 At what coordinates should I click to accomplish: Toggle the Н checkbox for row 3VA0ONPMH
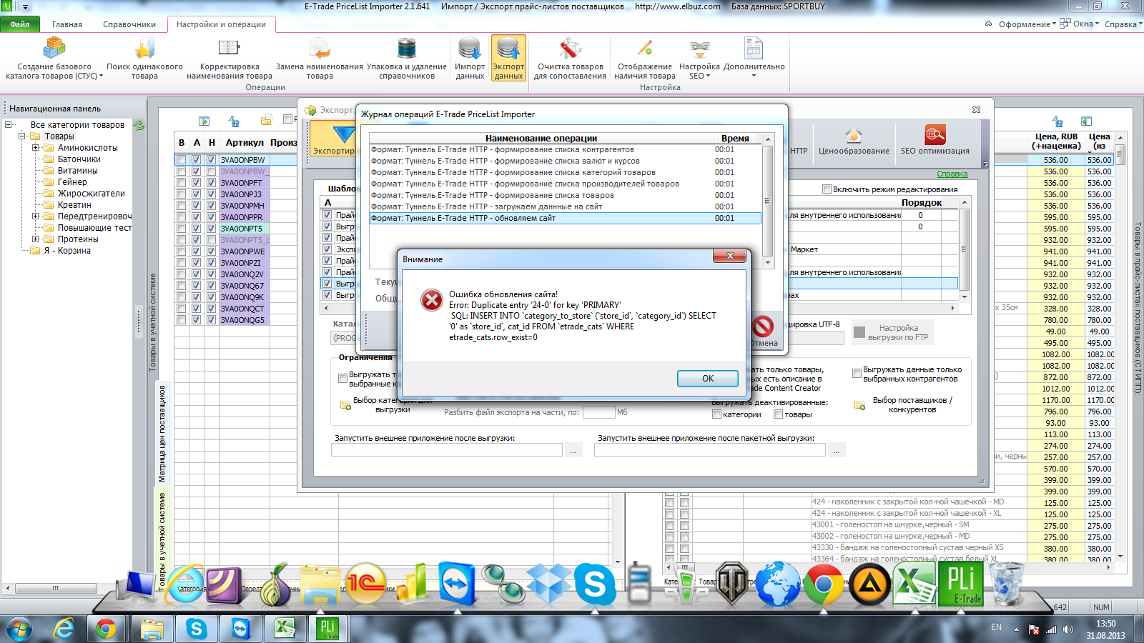[x=212, y=206]
